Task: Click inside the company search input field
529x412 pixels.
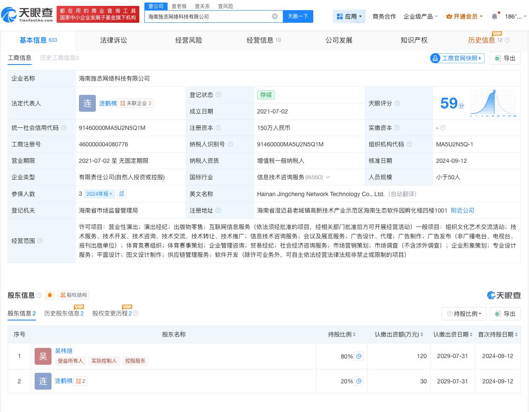Action: click(211, 16)
